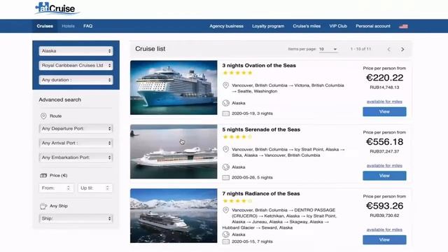448x252 pixels.
Task: Open the Alaska region dropdown
Action: (x=76, y=51)
